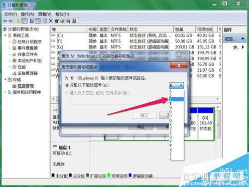
Task: Choose letter A in the drive list
Action: tap(176, 91)
